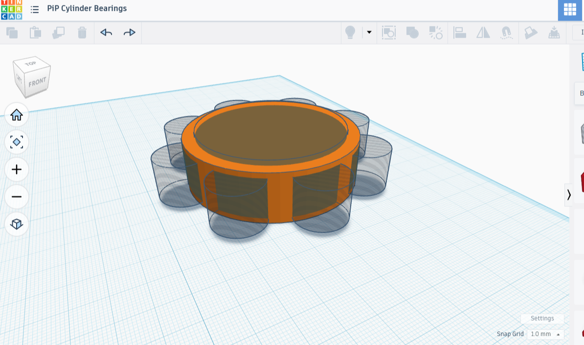Open workplane Settings button
The height and width of the screenshot is (345, 584).
pos(542,319)
